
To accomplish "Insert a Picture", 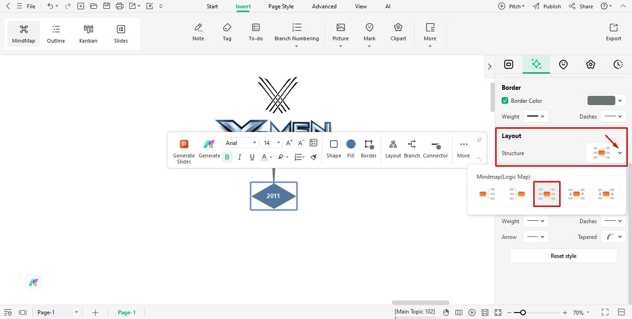I will 340,35.
